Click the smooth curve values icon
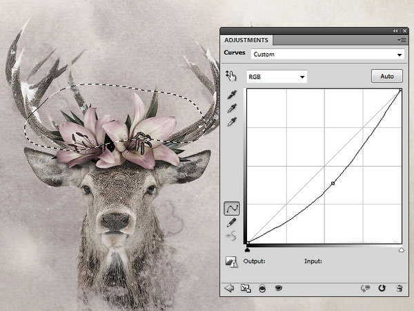The image size is (414, 311). [231, 236]
